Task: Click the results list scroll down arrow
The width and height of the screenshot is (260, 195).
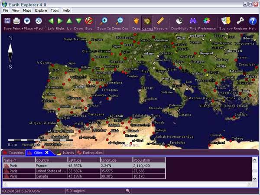Action: 255,178
